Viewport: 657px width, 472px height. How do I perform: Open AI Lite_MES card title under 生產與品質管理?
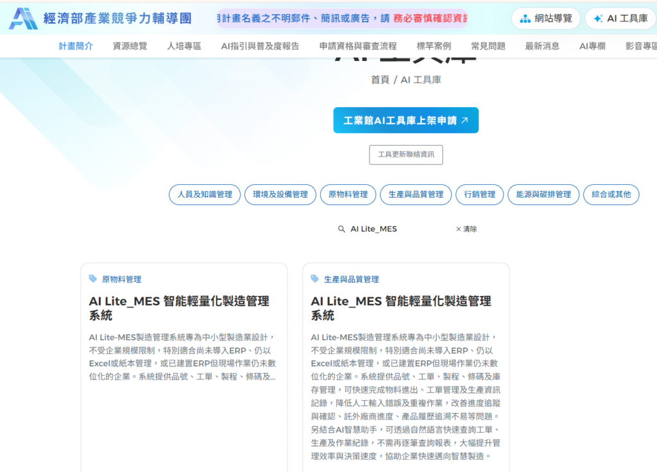[x=401, y=308]
